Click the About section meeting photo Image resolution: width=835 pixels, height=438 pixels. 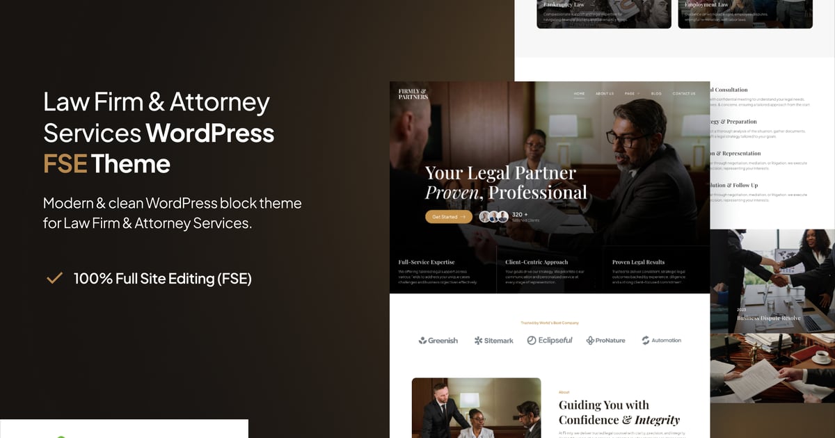point(476,407)
